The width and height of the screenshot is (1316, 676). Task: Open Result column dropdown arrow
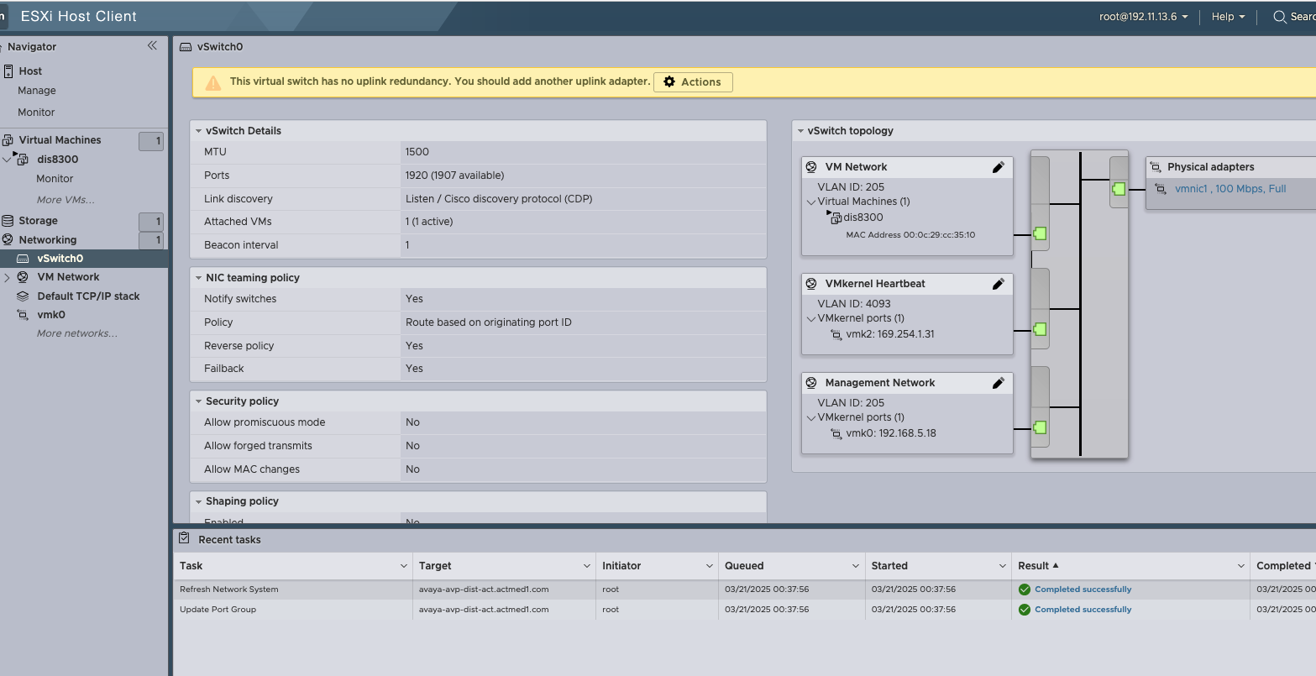click(x=1240, y=566)
